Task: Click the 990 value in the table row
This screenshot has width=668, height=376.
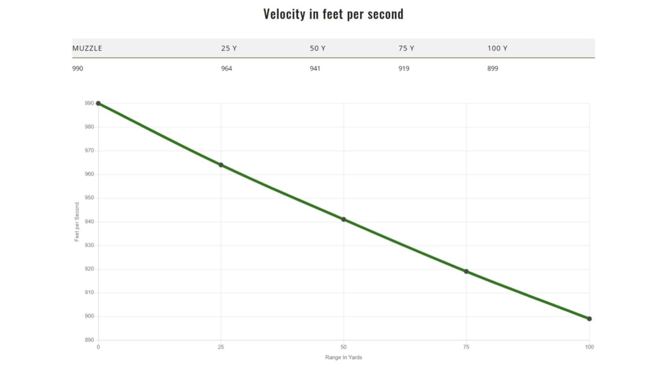Action: 78,68
